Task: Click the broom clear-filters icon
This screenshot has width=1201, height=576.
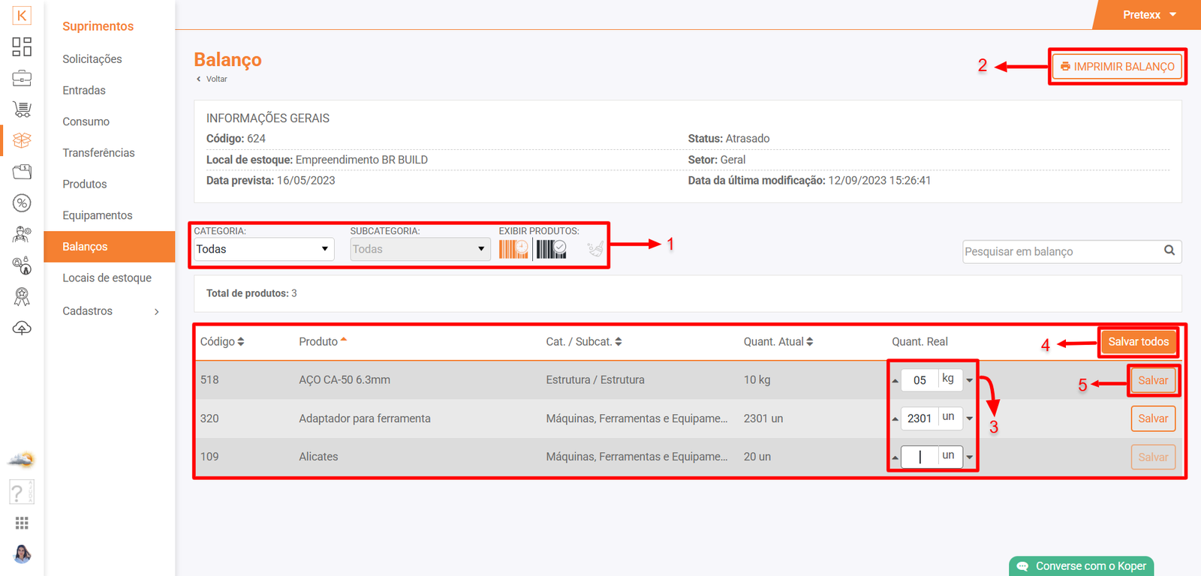Action: pos(594,249)
